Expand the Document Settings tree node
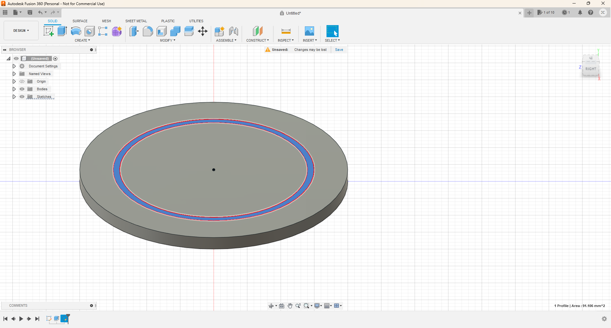Image resolution: width=611 pixels, height=328 pixels. tap(14, 66)
